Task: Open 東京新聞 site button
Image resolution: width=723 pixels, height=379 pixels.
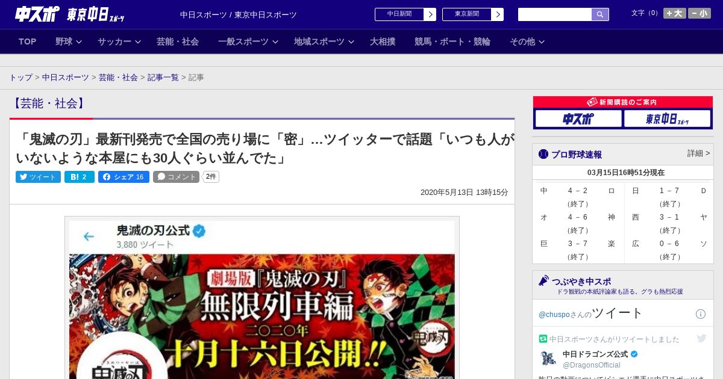Action: 472,14
